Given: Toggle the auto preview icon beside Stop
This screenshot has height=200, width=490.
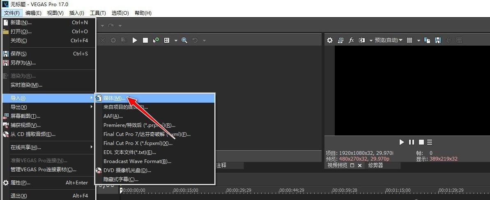Looking at the screenshot, I should click(156, 40).
